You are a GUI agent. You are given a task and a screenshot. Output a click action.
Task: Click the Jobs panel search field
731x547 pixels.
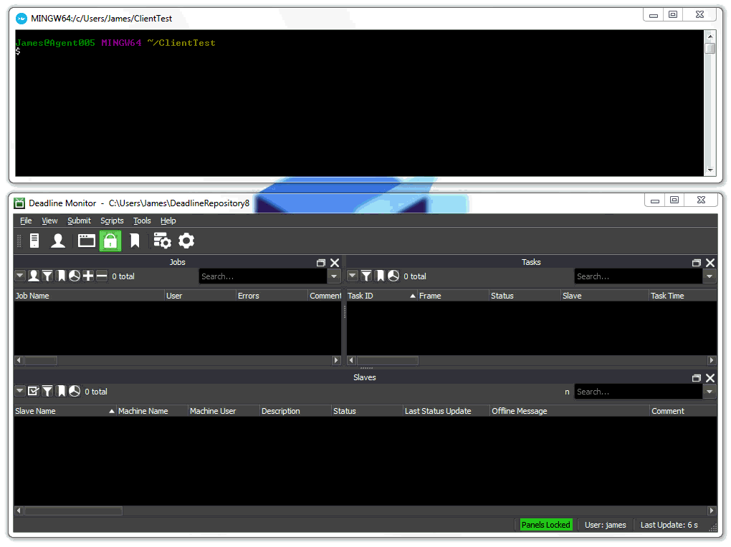click(x=264, y=276)
